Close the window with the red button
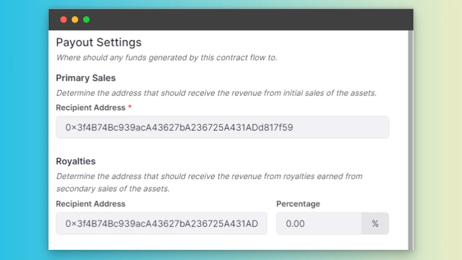 [x=63, y=20]
